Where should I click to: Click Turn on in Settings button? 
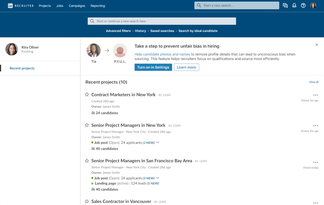pos(153,67)
